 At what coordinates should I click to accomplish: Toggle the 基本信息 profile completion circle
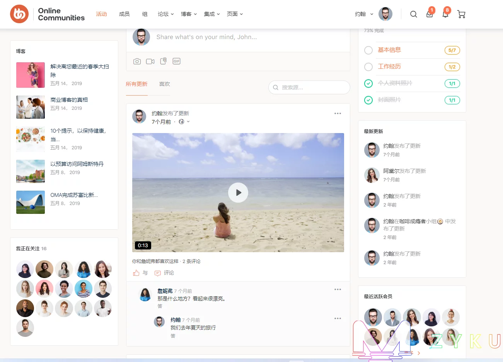368,50
